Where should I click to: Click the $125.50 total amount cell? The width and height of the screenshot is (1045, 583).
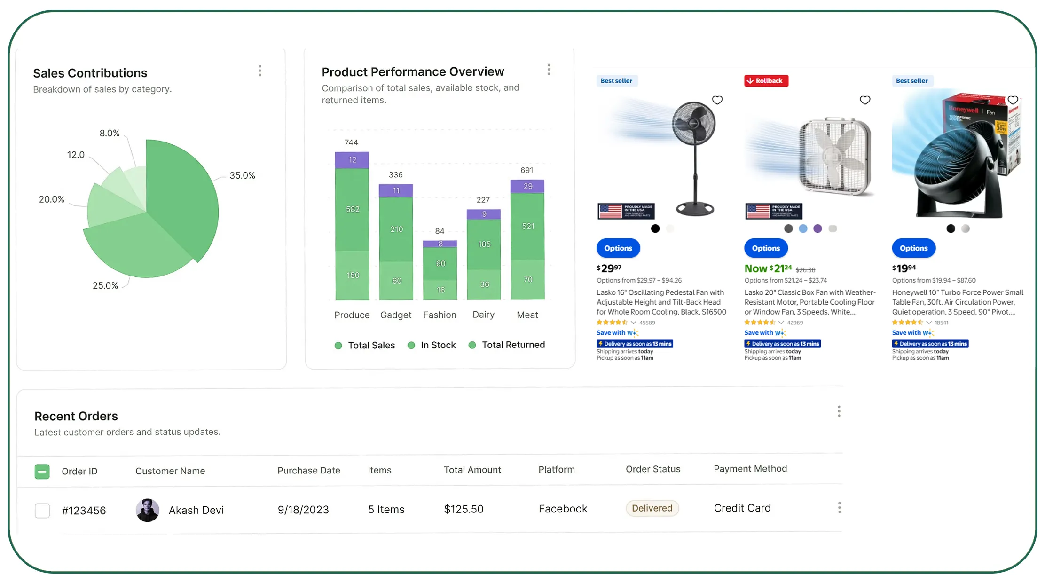tap(464, 509)
